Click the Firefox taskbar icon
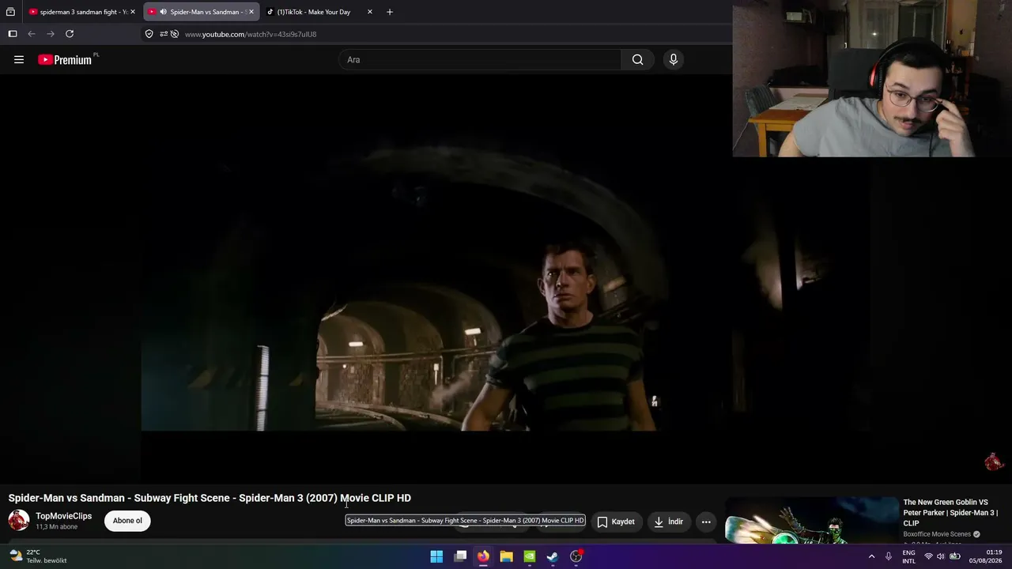The image size is (1012, 569). click(x=483, y=556)
